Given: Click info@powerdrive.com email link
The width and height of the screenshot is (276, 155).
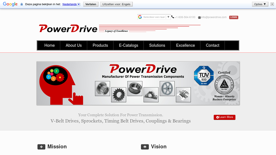Looking at the screenshot, I should (214, 17).
